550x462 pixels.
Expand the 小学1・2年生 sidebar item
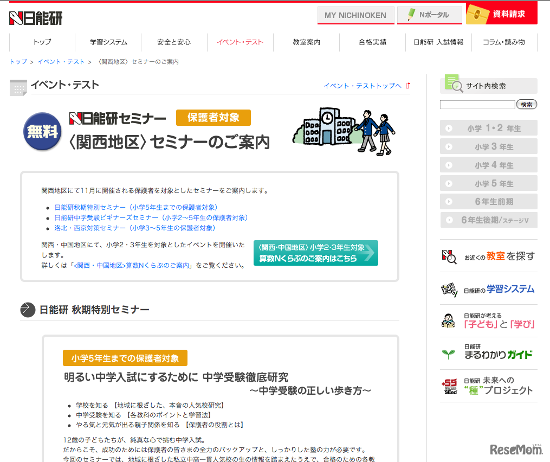pos(488,129)
